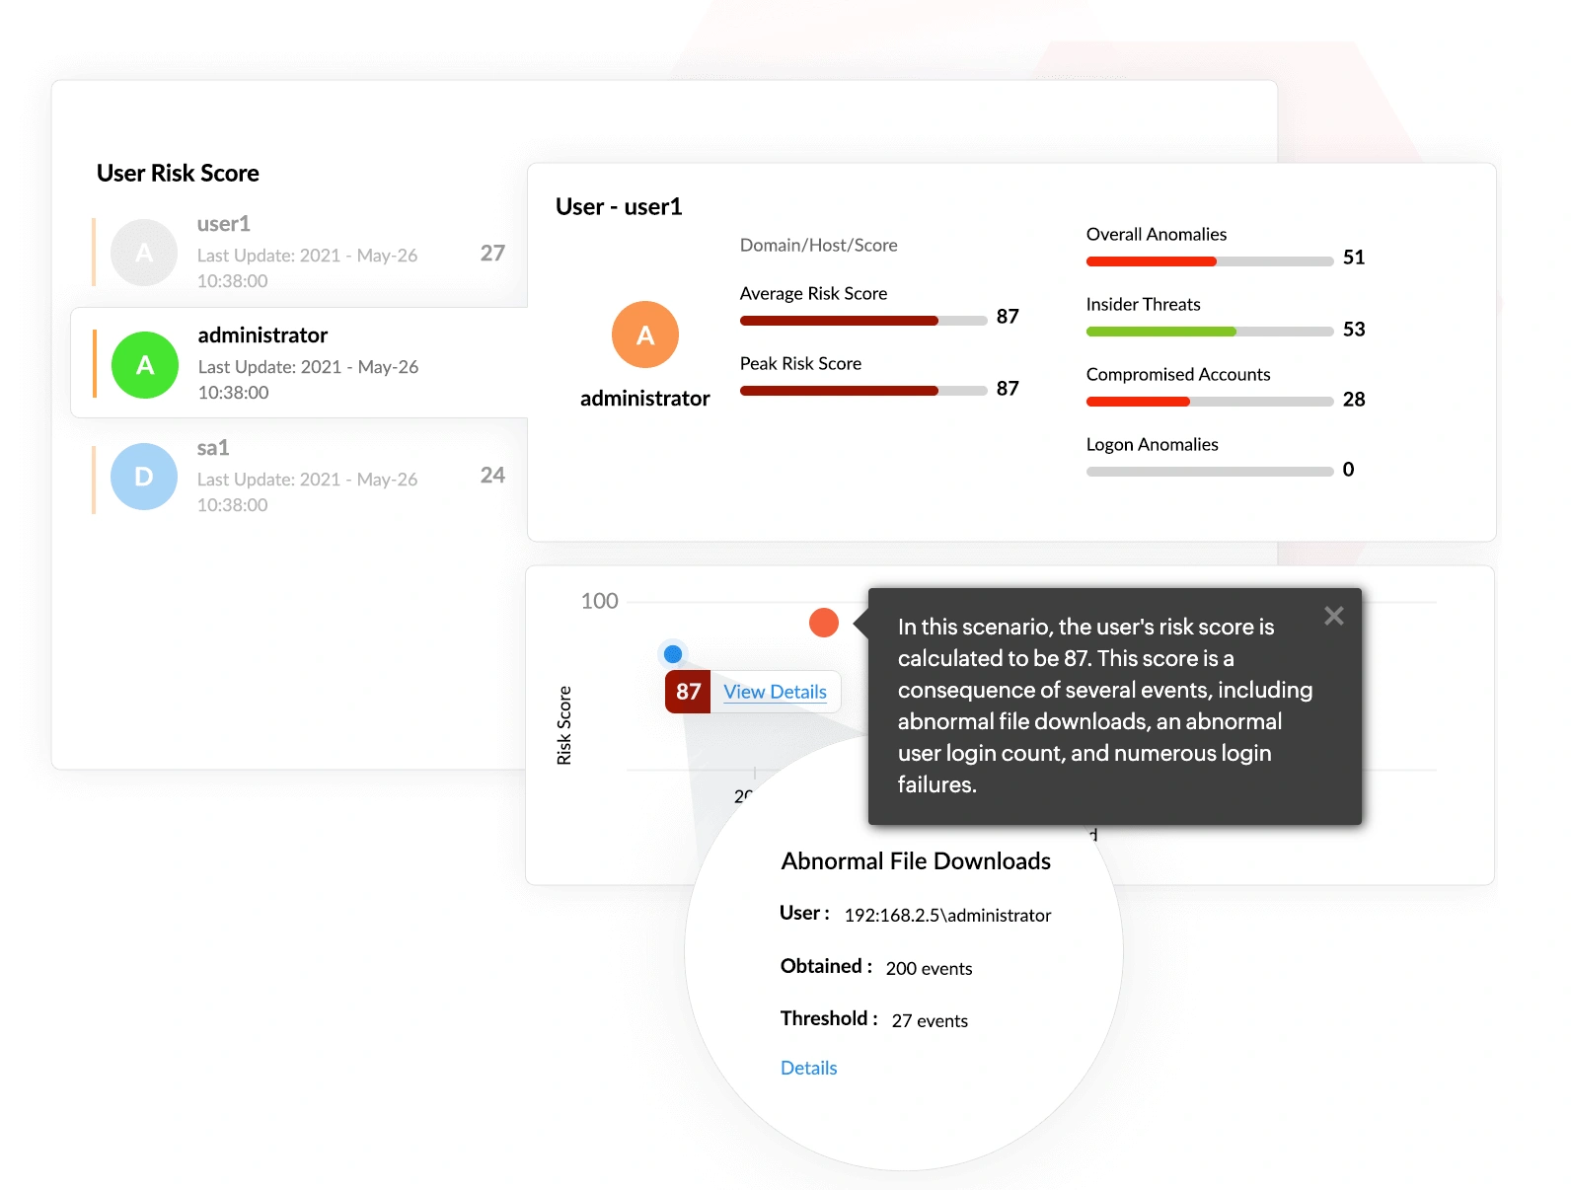Click the blue D avatar for sa1

tap(144, 477)
